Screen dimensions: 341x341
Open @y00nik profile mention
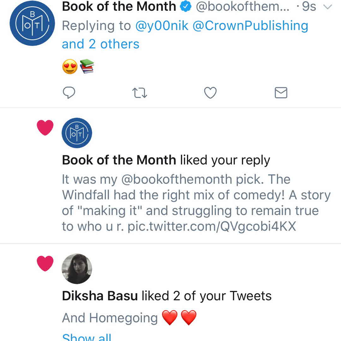162,26
